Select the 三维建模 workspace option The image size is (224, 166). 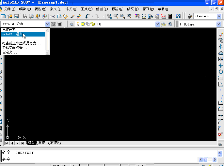9,30
